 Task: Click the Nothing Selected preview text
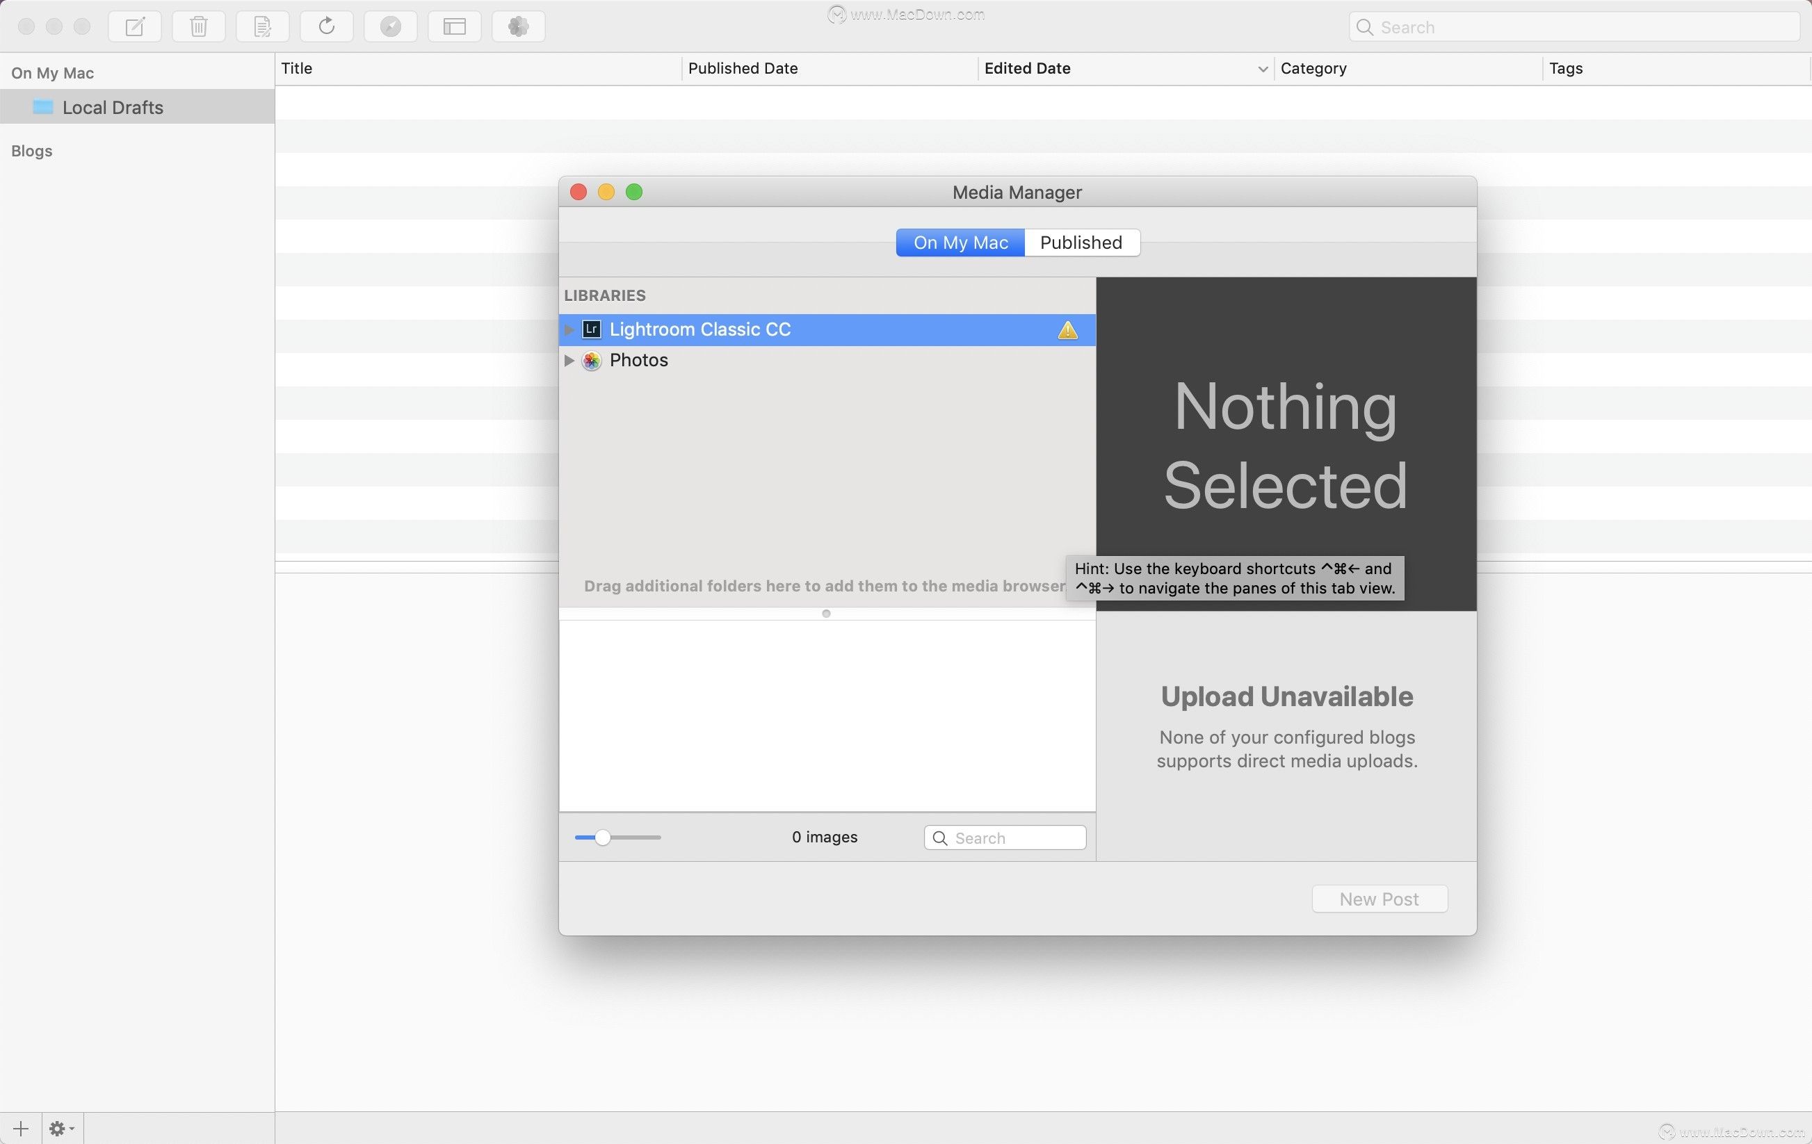click(x=1286, y=446)
